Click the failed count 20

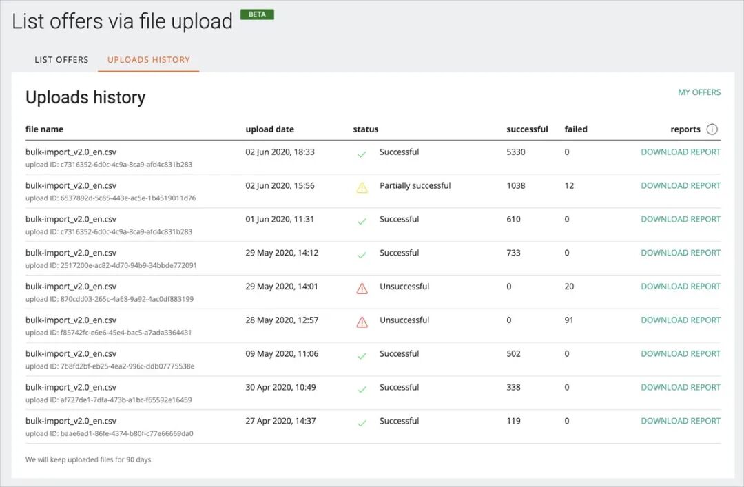(569, 287)
